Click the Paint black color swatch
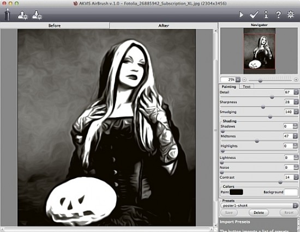The image size is (300, 232). [x=236, y=192]
